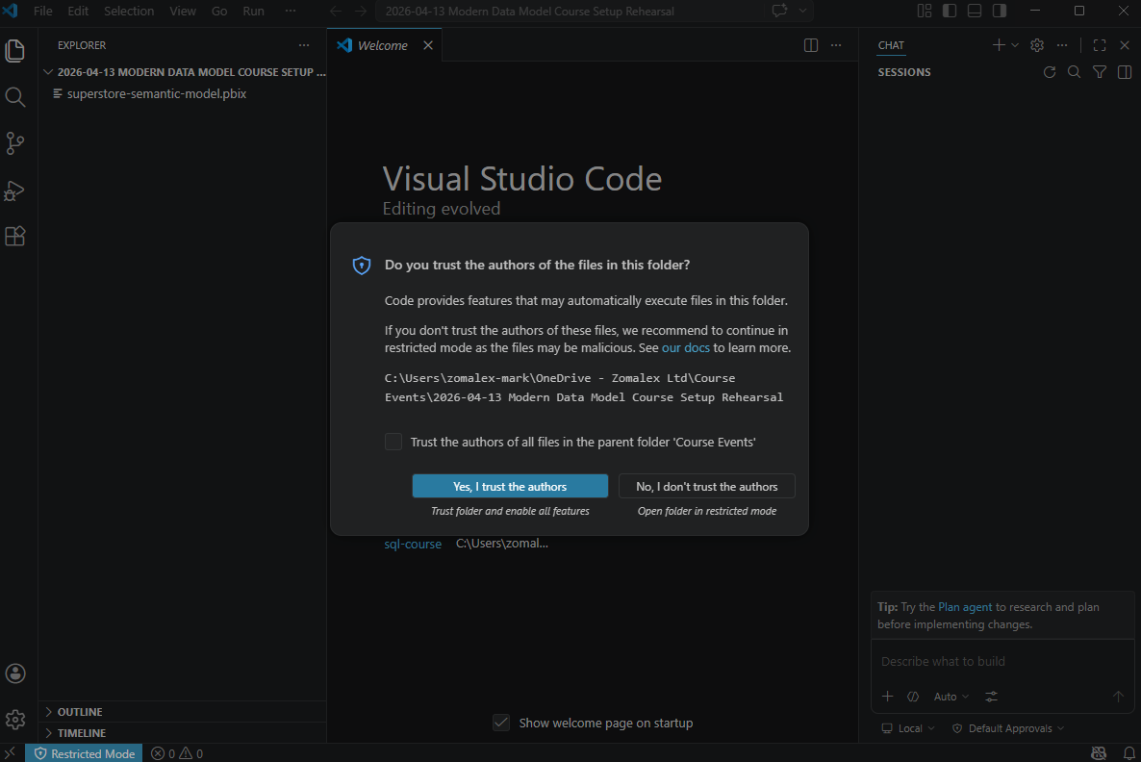Open the Extensions view
The width and height of the screenshot is (1141, 762).
[x=15, y=236]
